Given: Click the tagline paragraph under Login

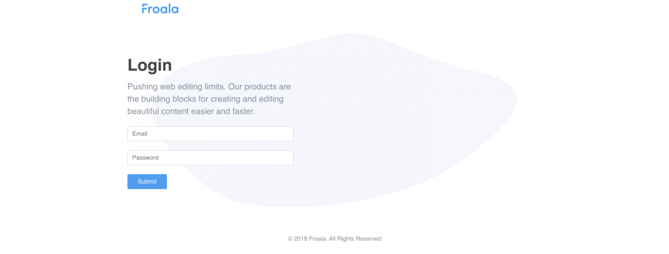Looking at the screenshot, I should tap(209, 99).
